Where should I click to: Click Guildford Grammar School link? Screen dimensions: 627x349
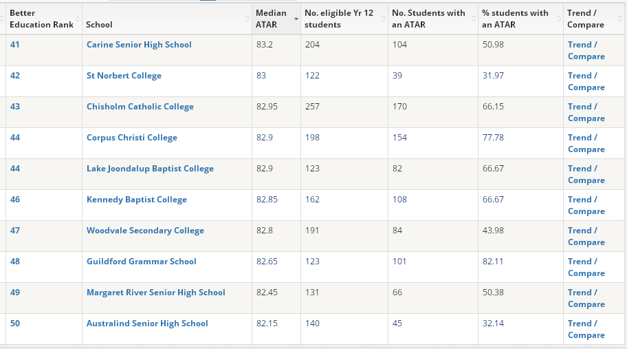(x=142, y=262)
